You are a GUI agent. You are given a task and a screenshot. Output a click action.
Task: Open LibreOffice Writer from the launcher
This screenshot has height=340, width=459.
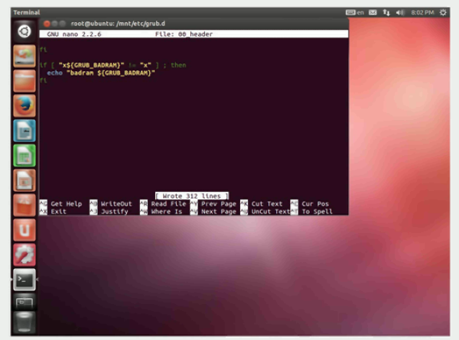pyautogui.click(x=24, y=130)
